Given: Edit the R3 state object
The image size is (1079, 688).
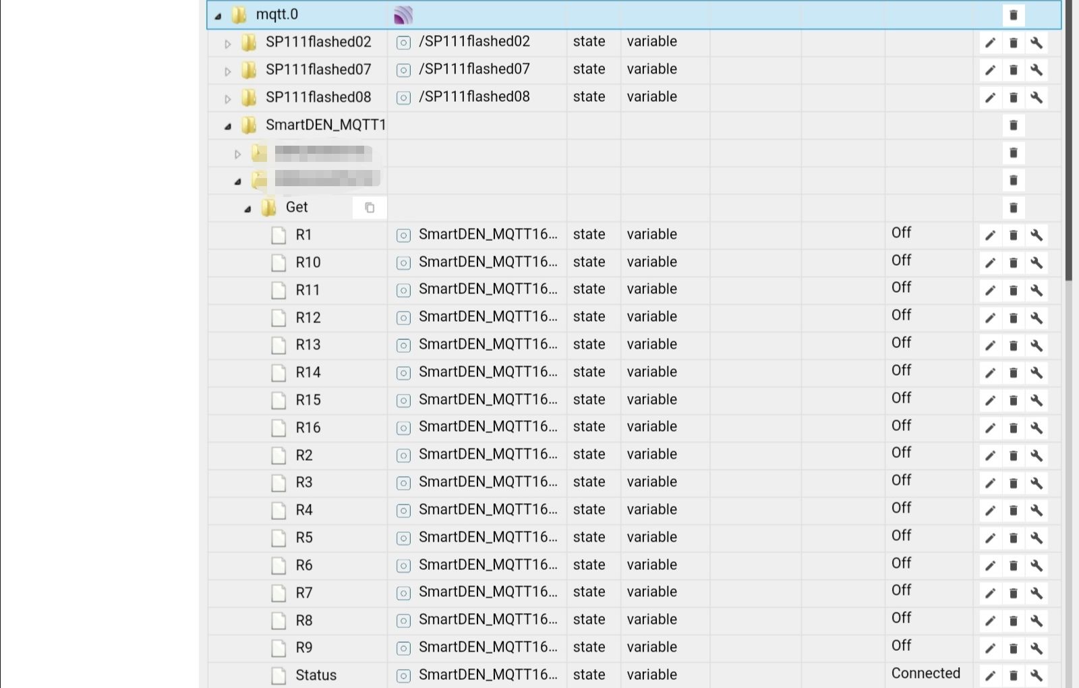Looking at the screenshot, I should point(990,483).
